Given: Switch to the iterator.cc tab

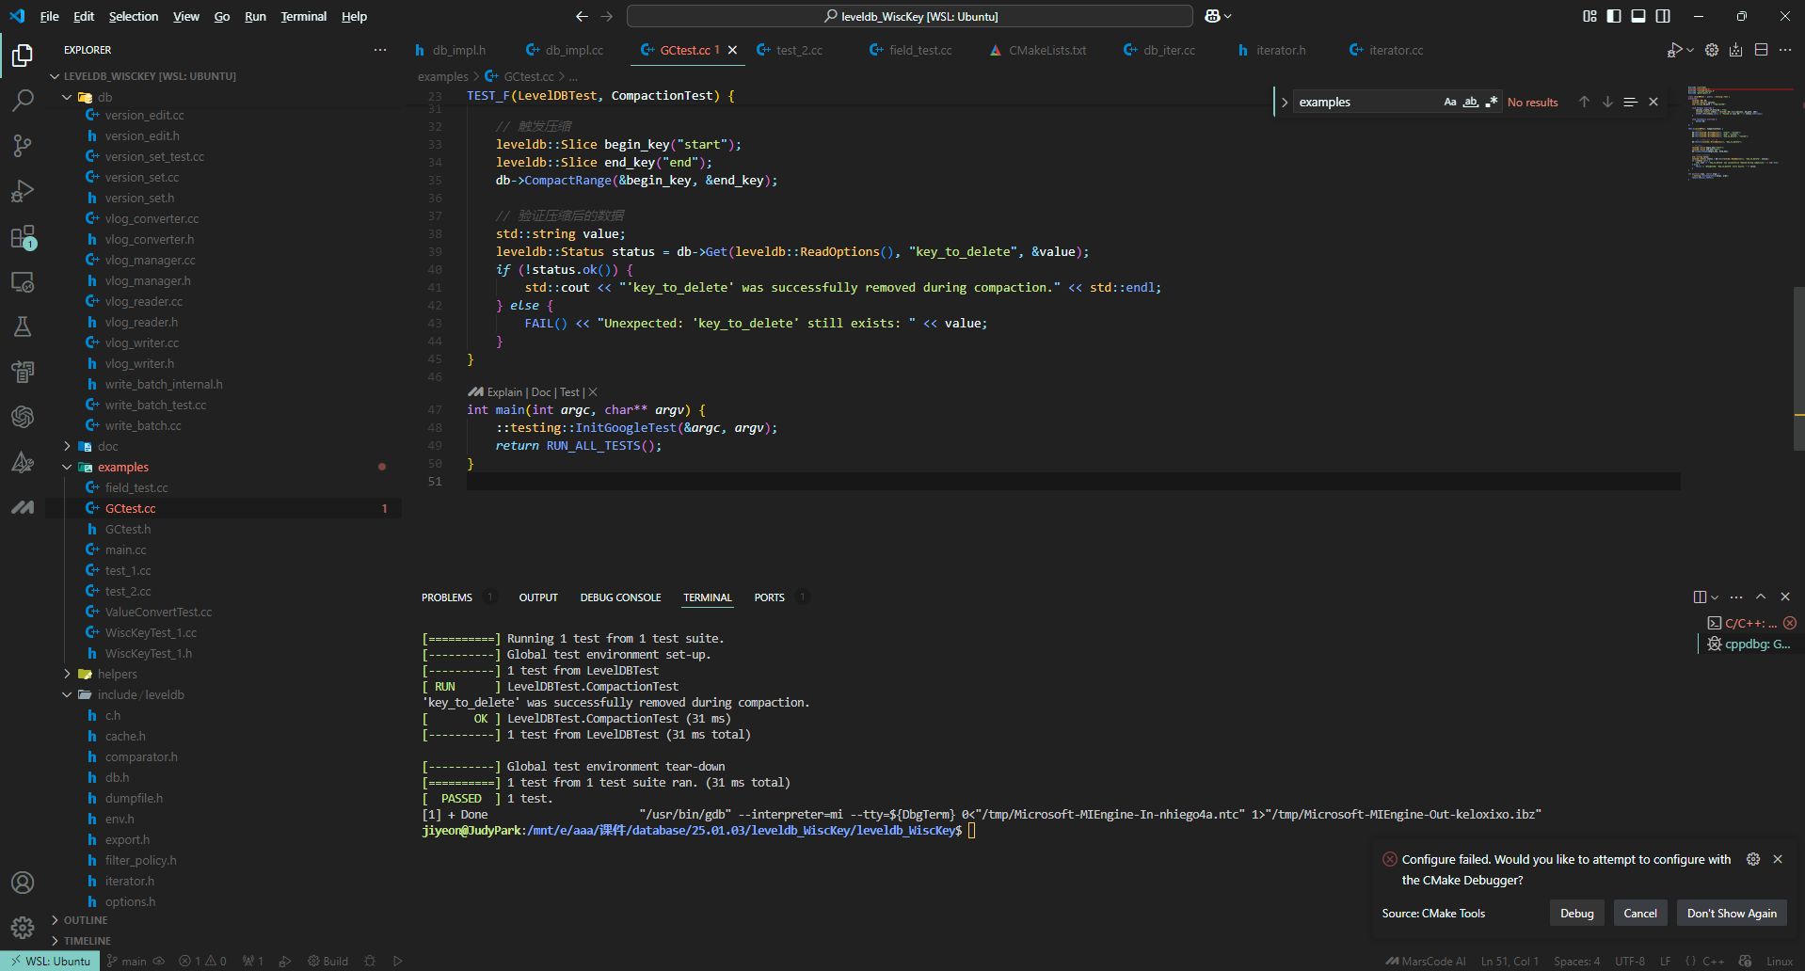Looking at the screenshot, I should coord(1387,50).
